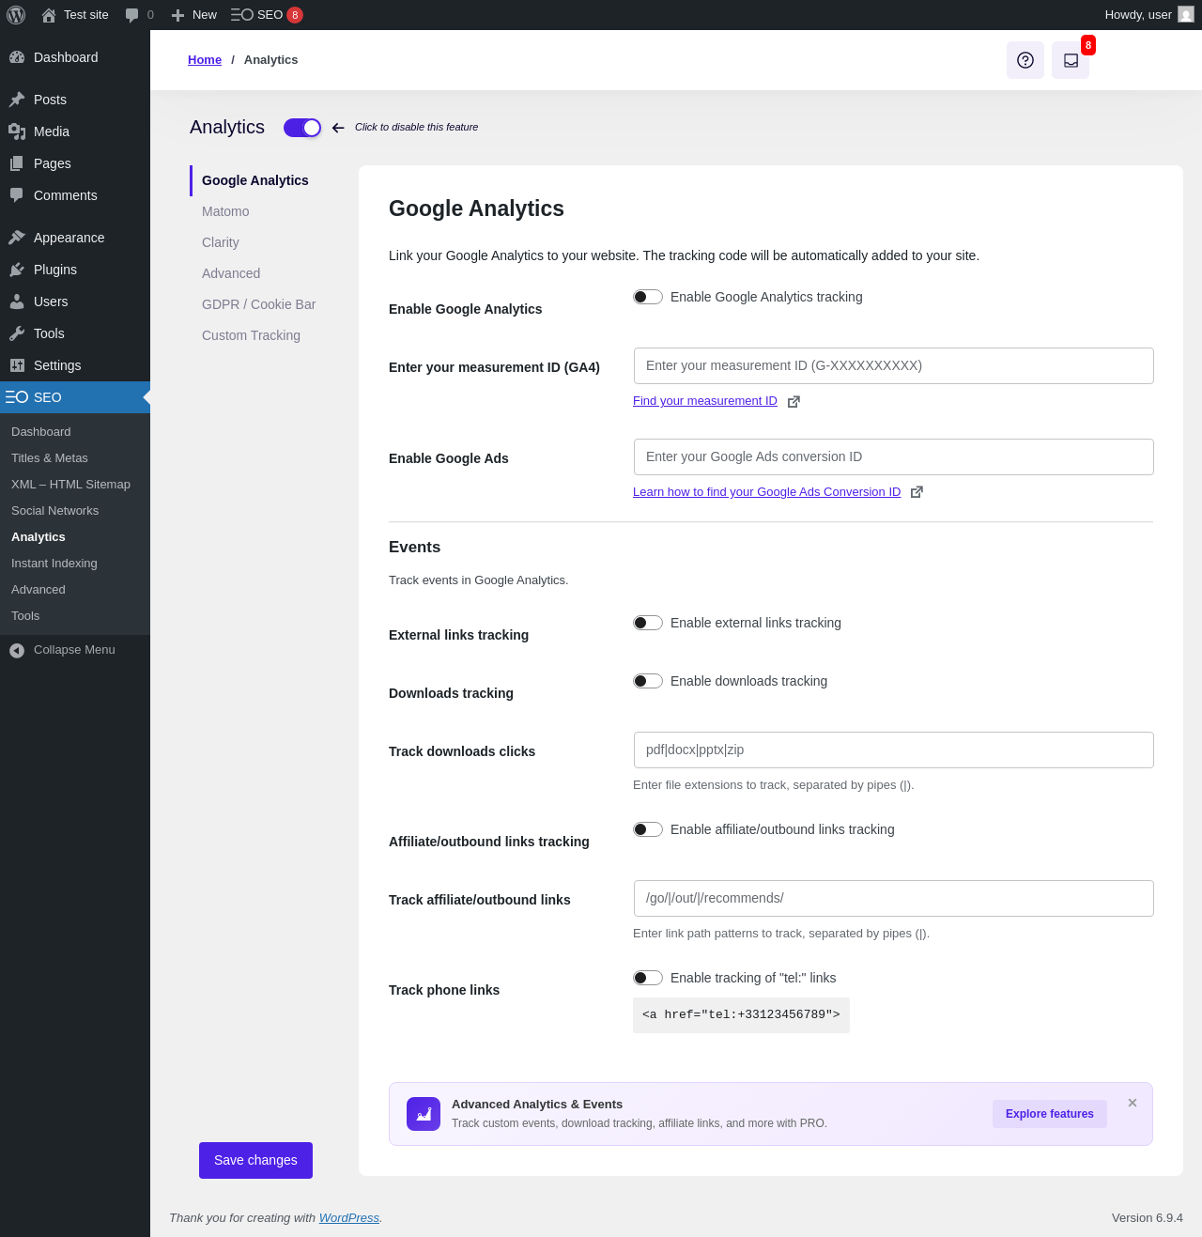Click the Advanced Analytics chart icon
This screenshot has height=1237, width=1202.
point(424,1114)
